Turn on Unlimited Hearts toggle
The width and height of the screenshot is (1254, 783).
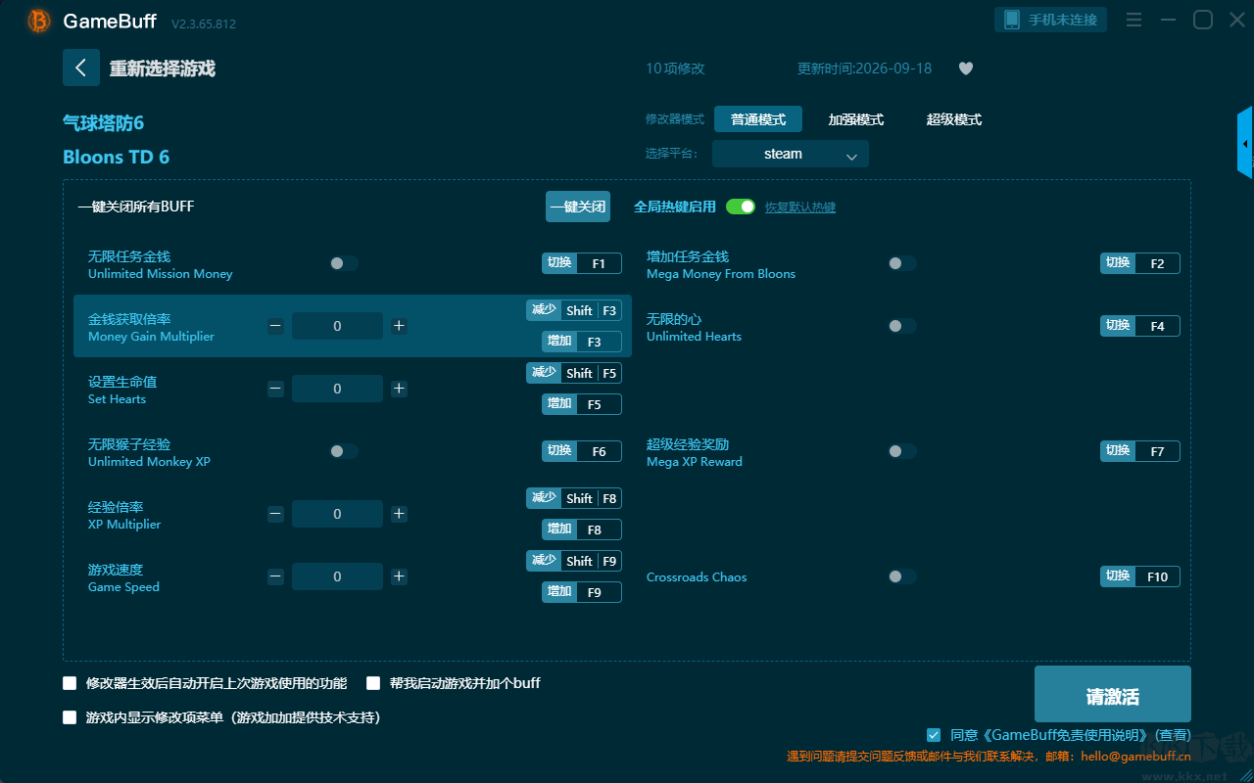902,326
